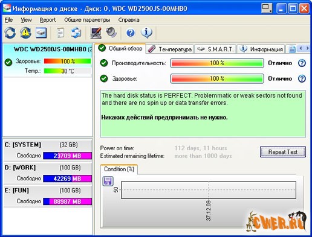Screen dimensions: 312x237
Task: Open the View menu
Action: (x=26, y=20)
